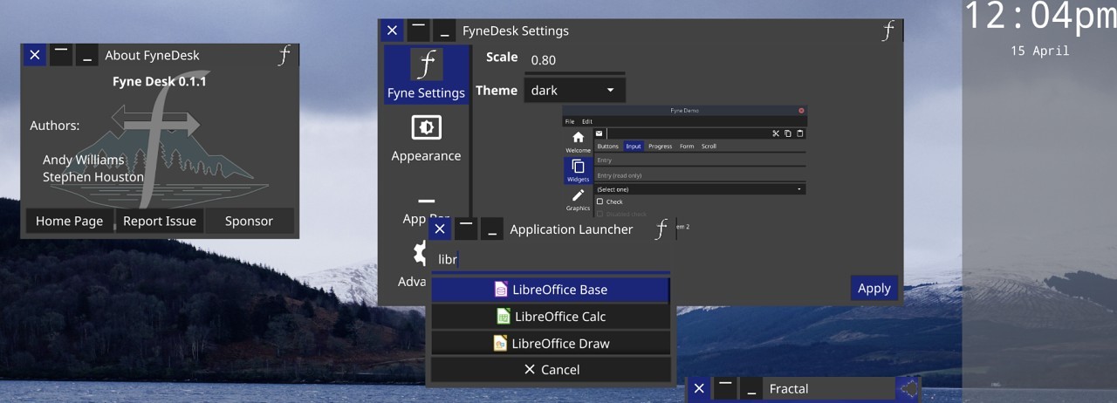
Task: Open the Fyne Settings section
Action: [x=426, y=75]
